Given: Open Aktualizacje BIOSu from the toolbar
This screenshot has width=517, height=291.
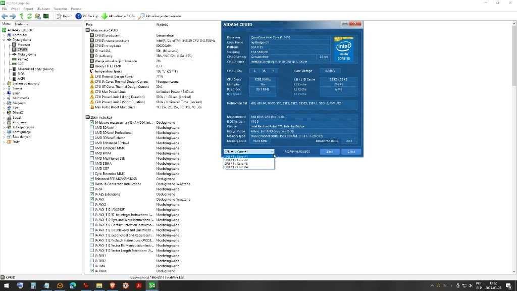Looking at the screenshot, I should click(x=118, y=16).
